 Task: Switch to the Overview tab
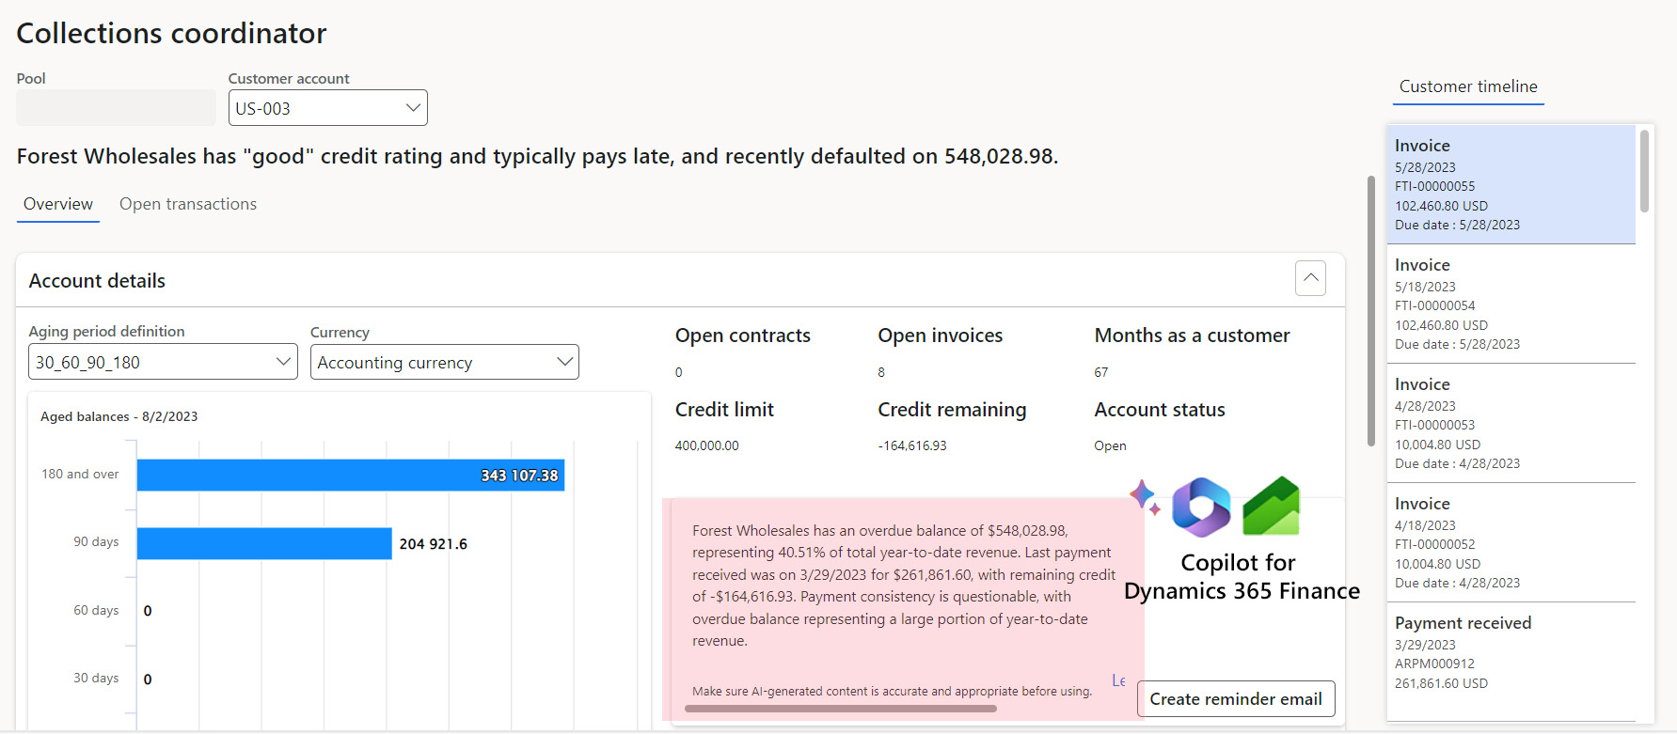(x=58, y=204)
